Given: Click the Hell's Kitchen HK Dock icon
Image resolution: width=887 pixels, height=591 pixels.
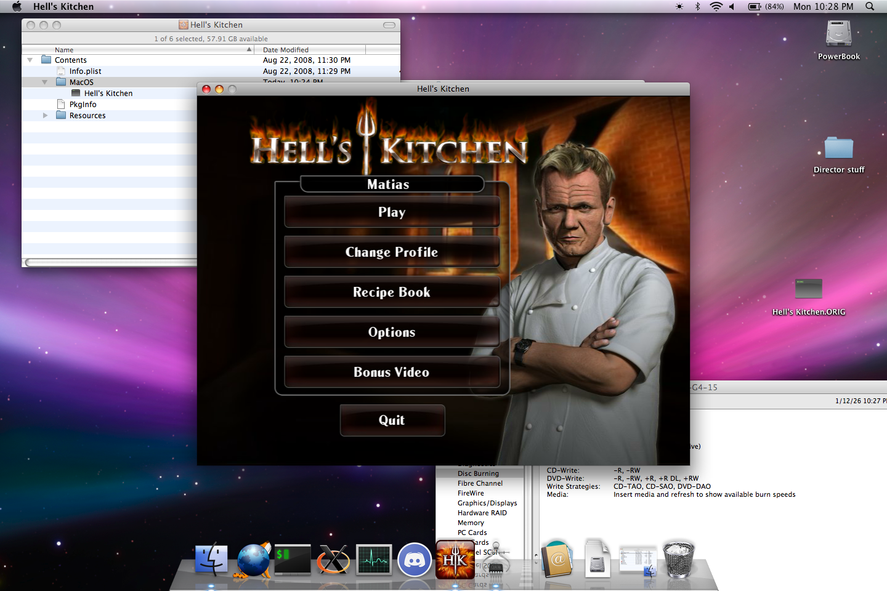Looking at the screenshot, I should coord(455,560).
